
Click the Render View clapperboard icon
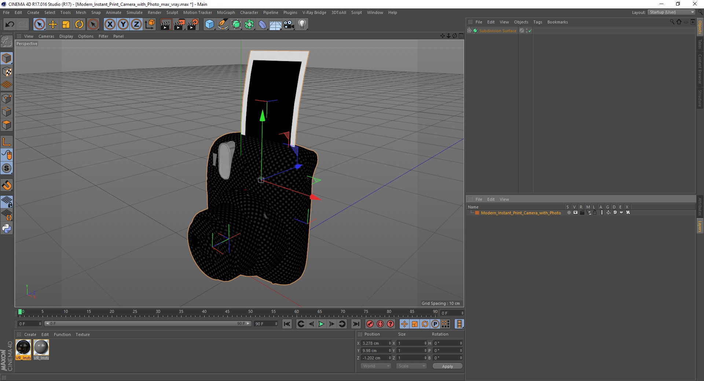(x=166, y=25)
